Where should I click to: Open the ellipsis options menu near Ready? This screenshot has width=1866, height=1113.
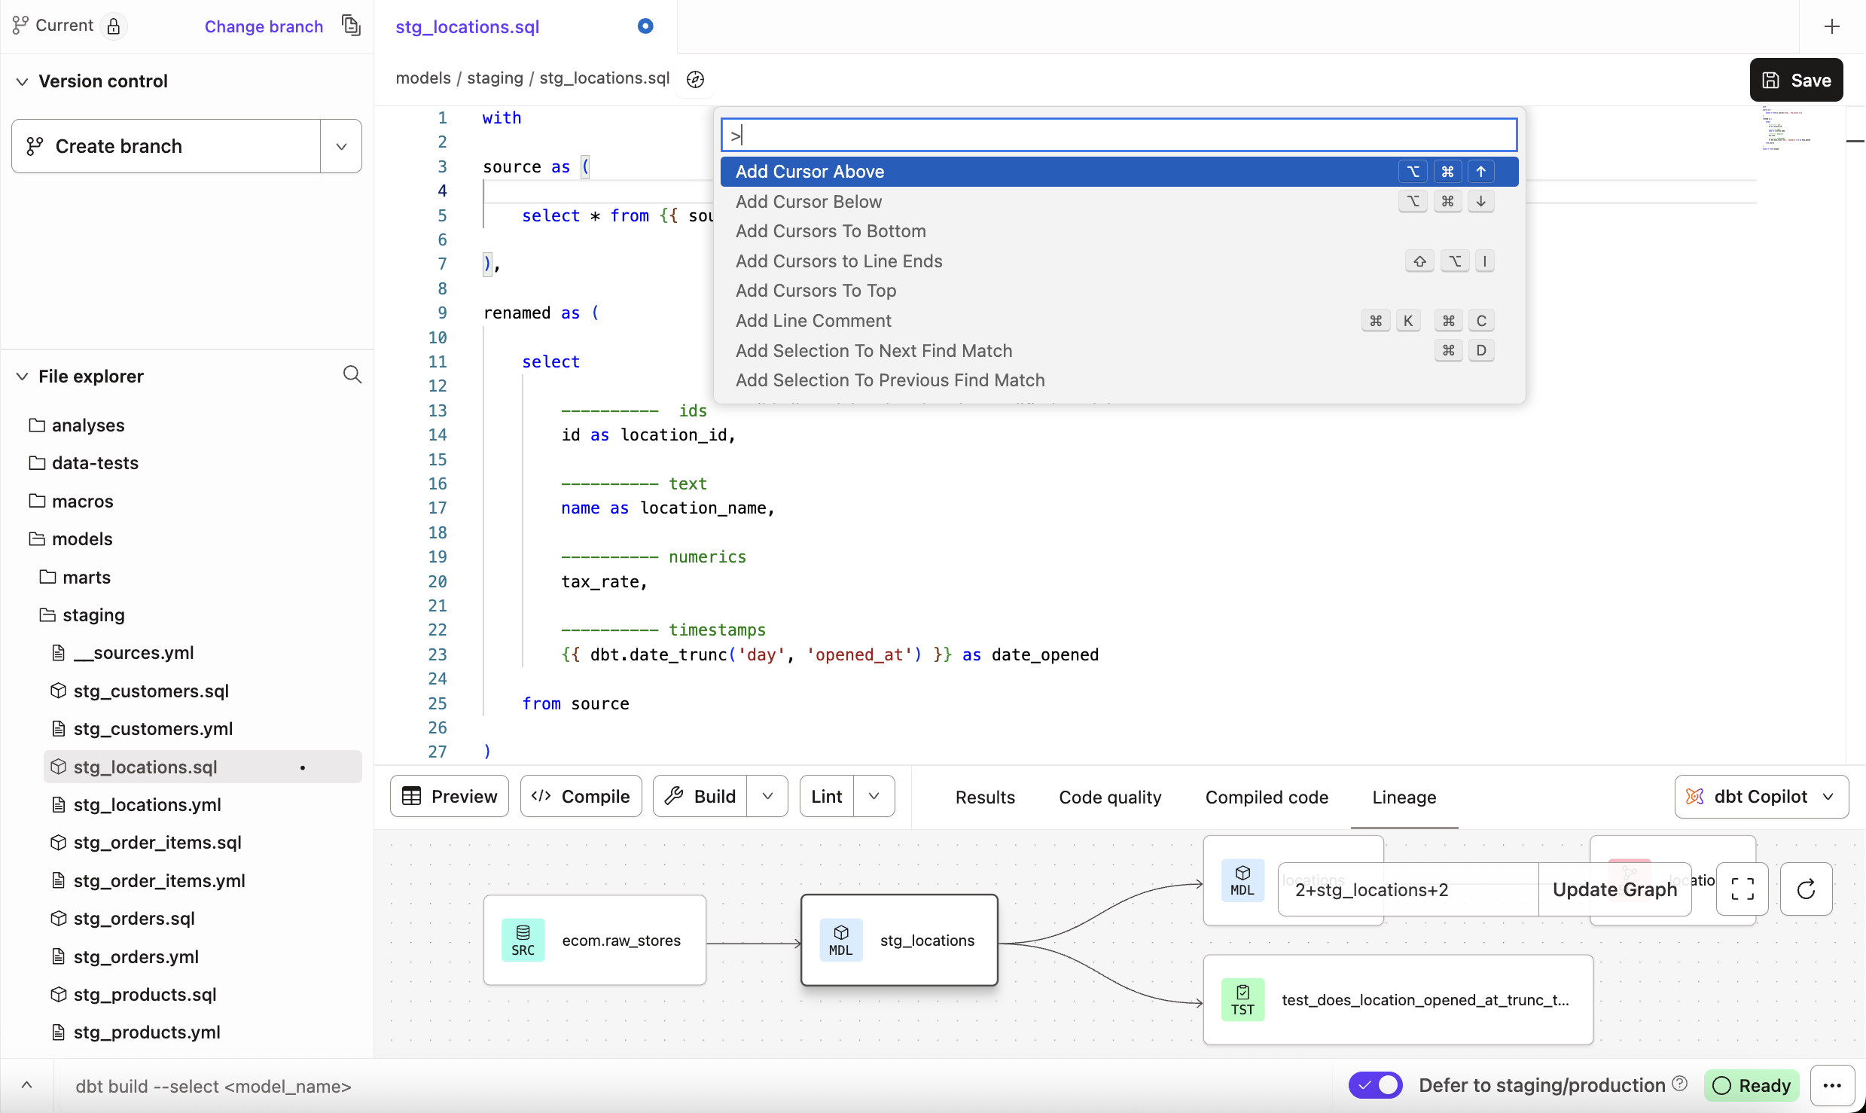point(1834,1085)
